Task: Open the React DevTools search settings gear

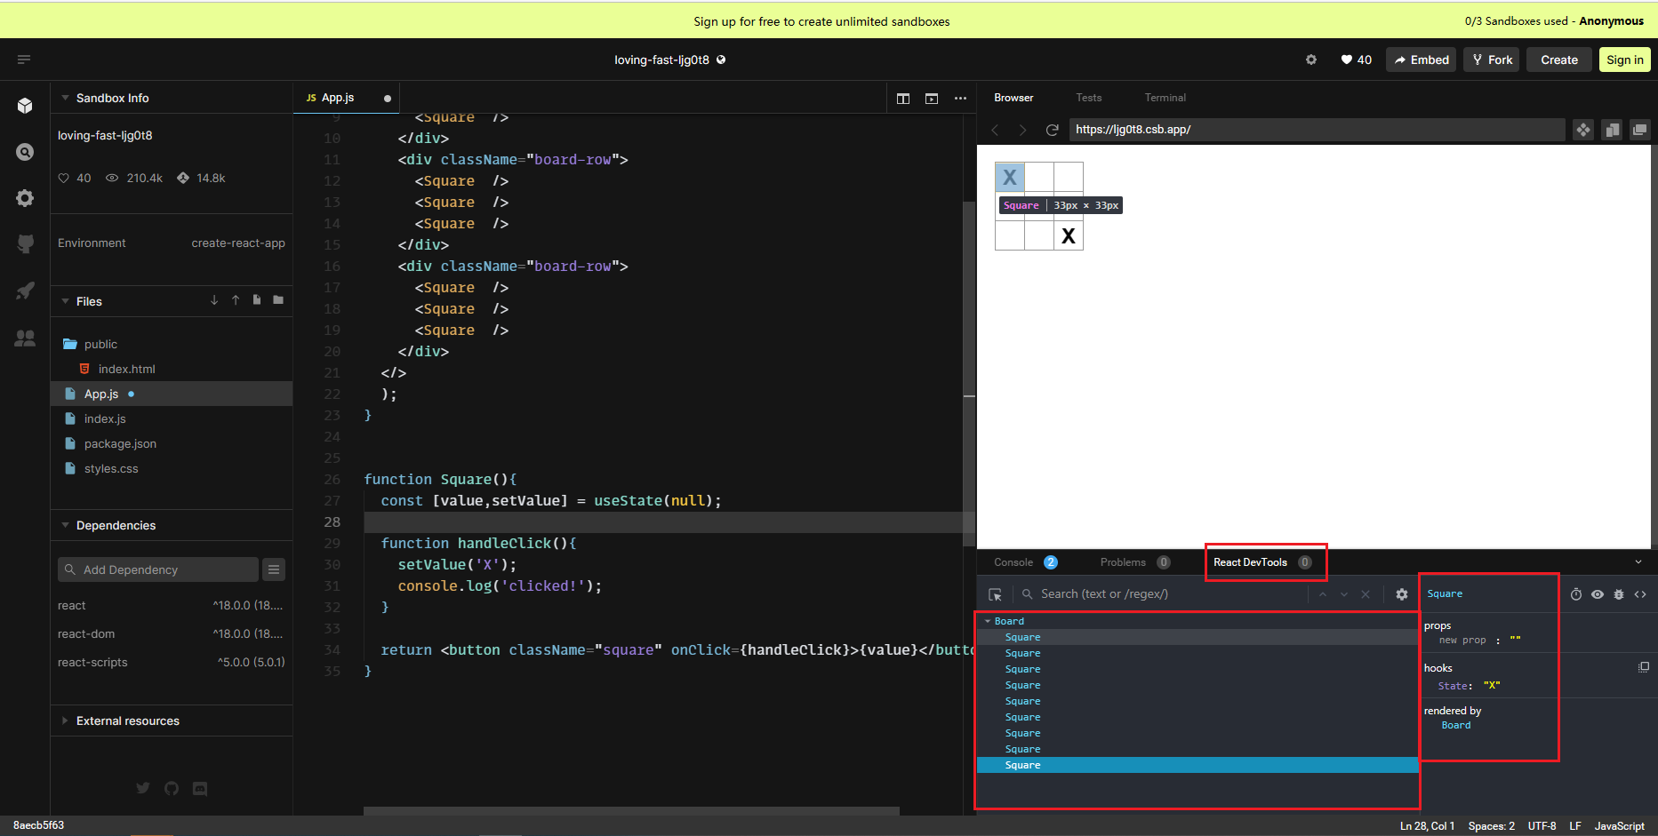Action: click(x=1402, y=593)
